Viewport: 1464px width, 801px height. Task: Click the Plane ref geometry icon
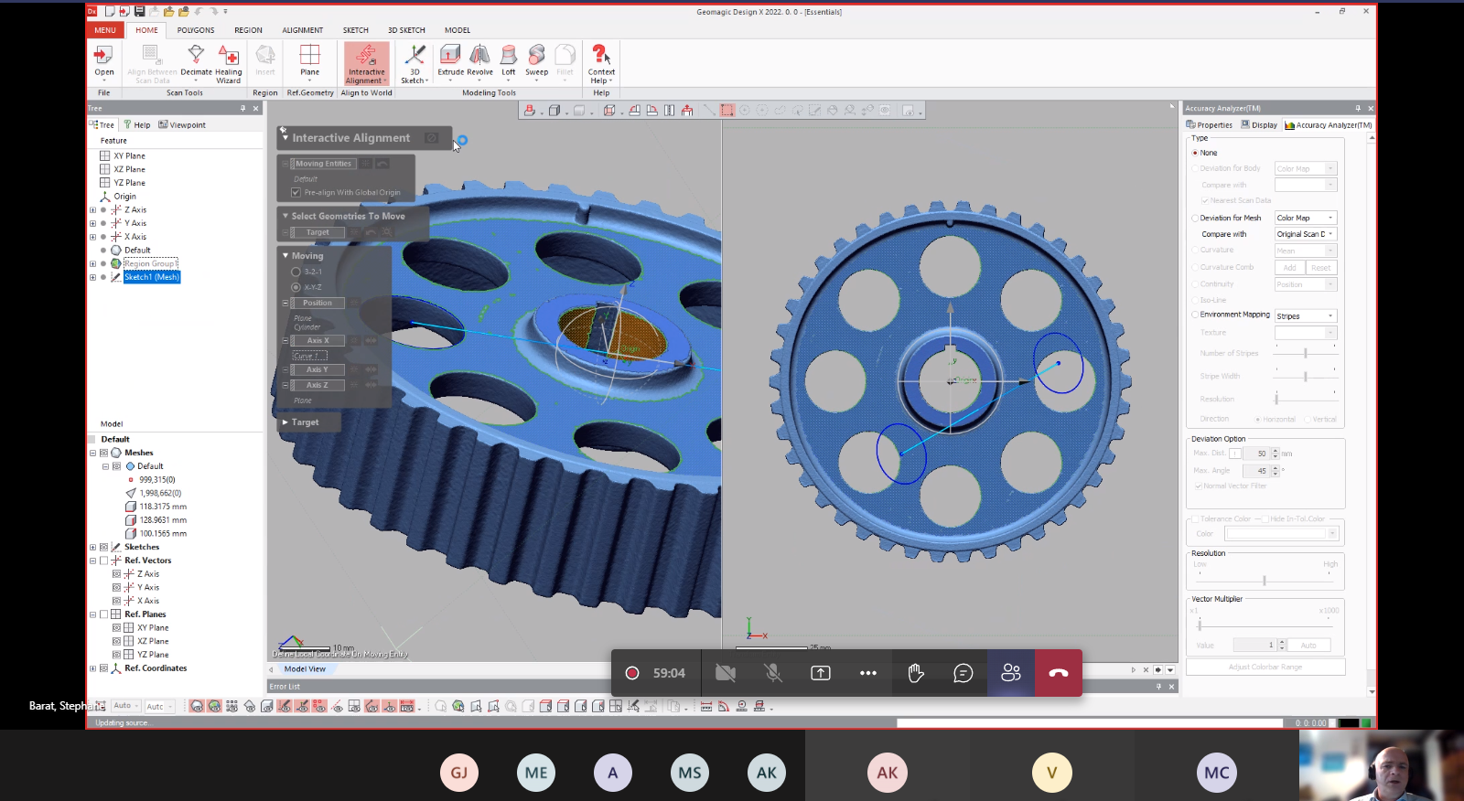[310, 59]
